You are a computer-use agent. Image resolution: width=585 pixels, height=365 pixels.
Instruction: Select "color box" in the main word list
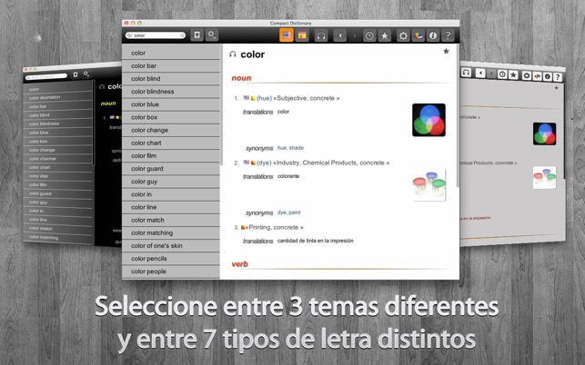(171, 117)
